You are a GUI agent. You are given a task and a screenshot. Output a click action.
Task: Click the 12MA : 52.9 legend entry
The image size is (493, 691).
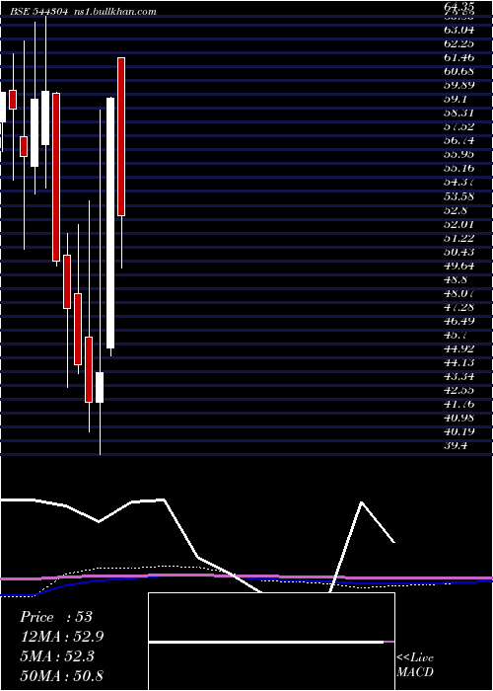click(62, 637)
